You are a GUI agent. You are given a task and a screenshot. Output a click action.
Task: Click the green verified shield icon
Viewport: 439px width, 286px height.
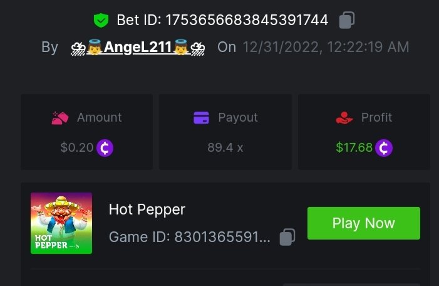coord(101,20)
